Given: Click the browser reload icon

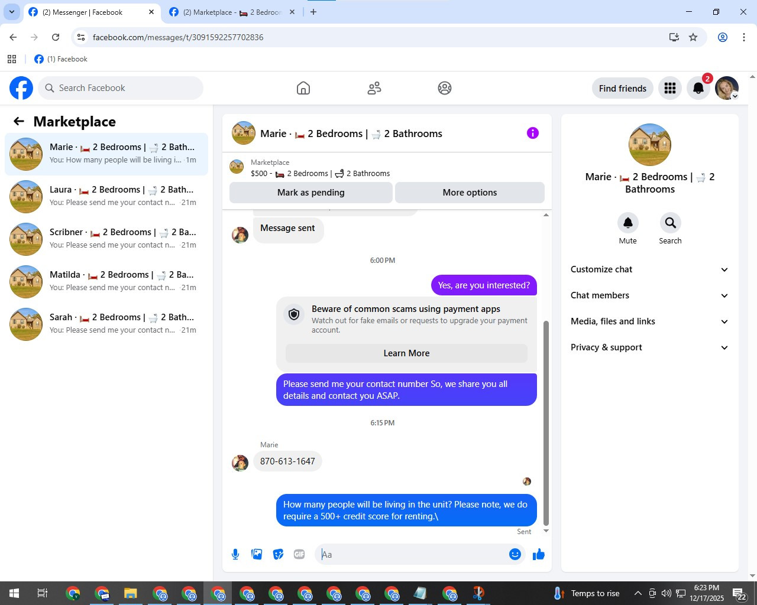Looking at the screenshot, I should pyautogui.click(x=56, y=37).
